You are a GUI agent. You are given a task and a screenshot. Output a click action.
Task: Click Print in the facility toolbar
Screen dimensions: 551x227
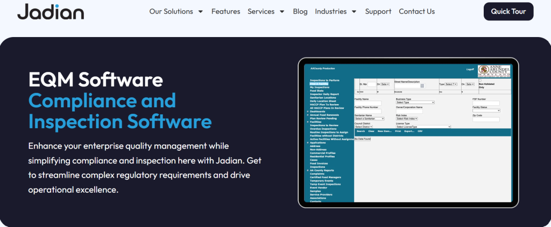(x=398, y=131)
